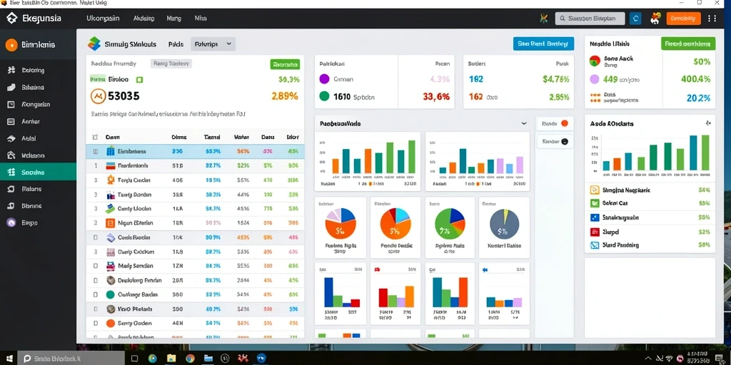This screenshot has width=731, height=365.
Task: Open the grey dropdown in the panel header
Action: (213, 44)
